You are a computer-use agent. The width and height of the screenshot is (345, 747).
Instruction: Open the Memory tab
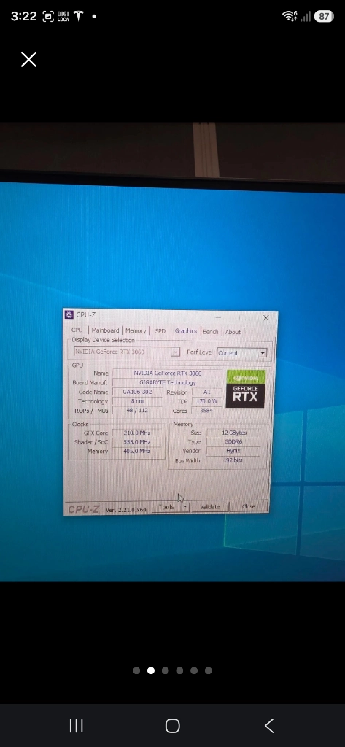pyautogui.click(x=136, y=330)
